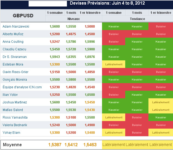Select Anna Coulling's 1,5247 weekly level
The width and height of the screenshot is (173, 150).
coord(55,42)
